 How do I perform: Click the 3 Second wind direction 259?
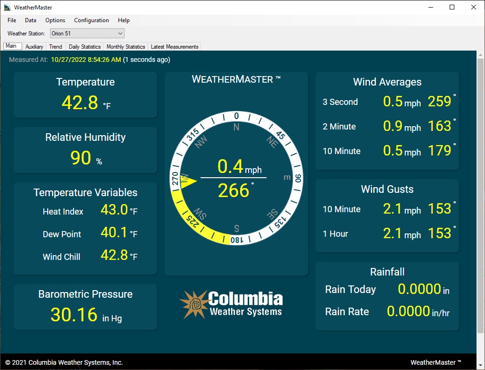click(440, 101)
